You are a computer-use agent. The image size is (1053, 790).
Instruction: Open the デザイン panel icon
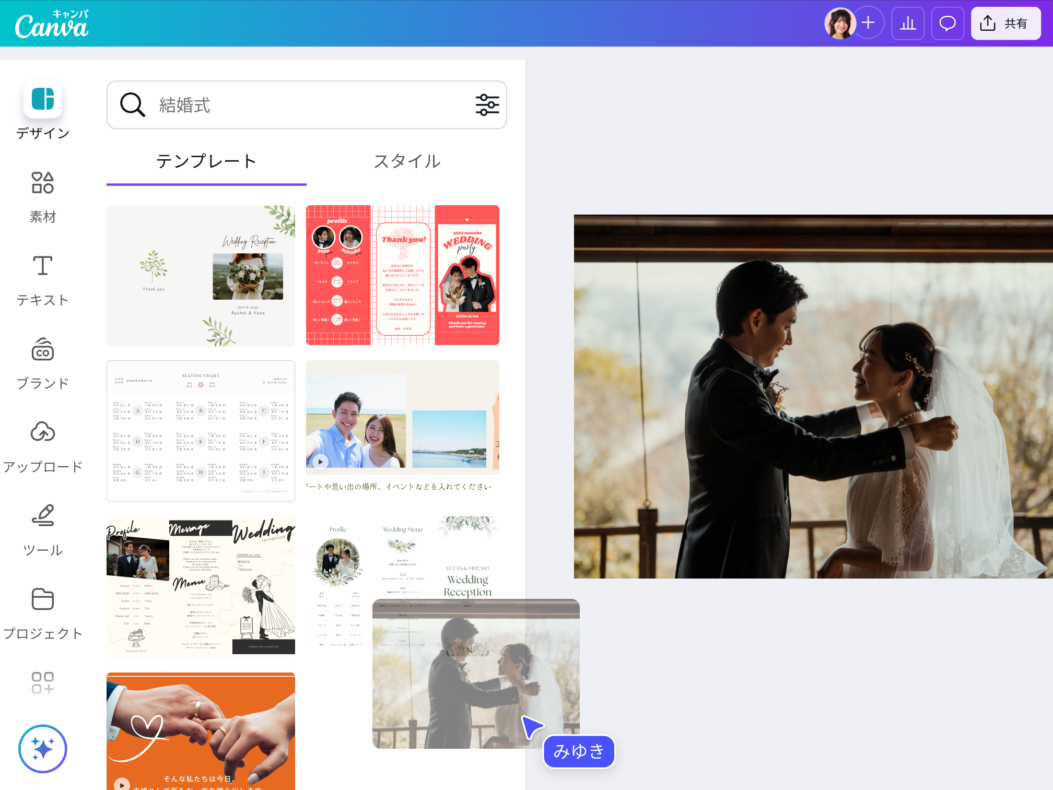click(43, 99)
